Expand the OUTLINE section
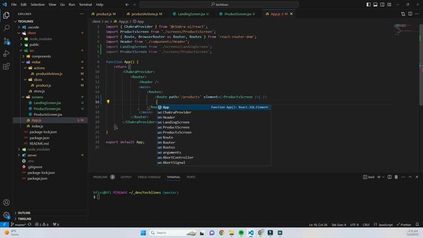Viewport: 423px width, 238px height. click(x=24, y=213)
